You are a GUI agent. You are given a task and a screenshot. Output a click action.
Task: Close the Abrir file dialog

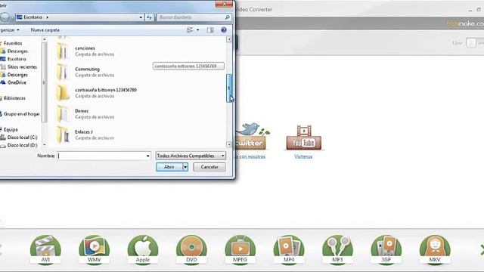coord(224,4)
